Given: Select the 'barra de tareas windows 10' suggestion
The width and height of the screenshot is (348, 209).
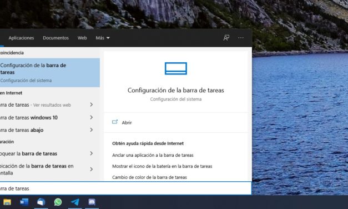Looking at the screenshot, I should [50, 117].
